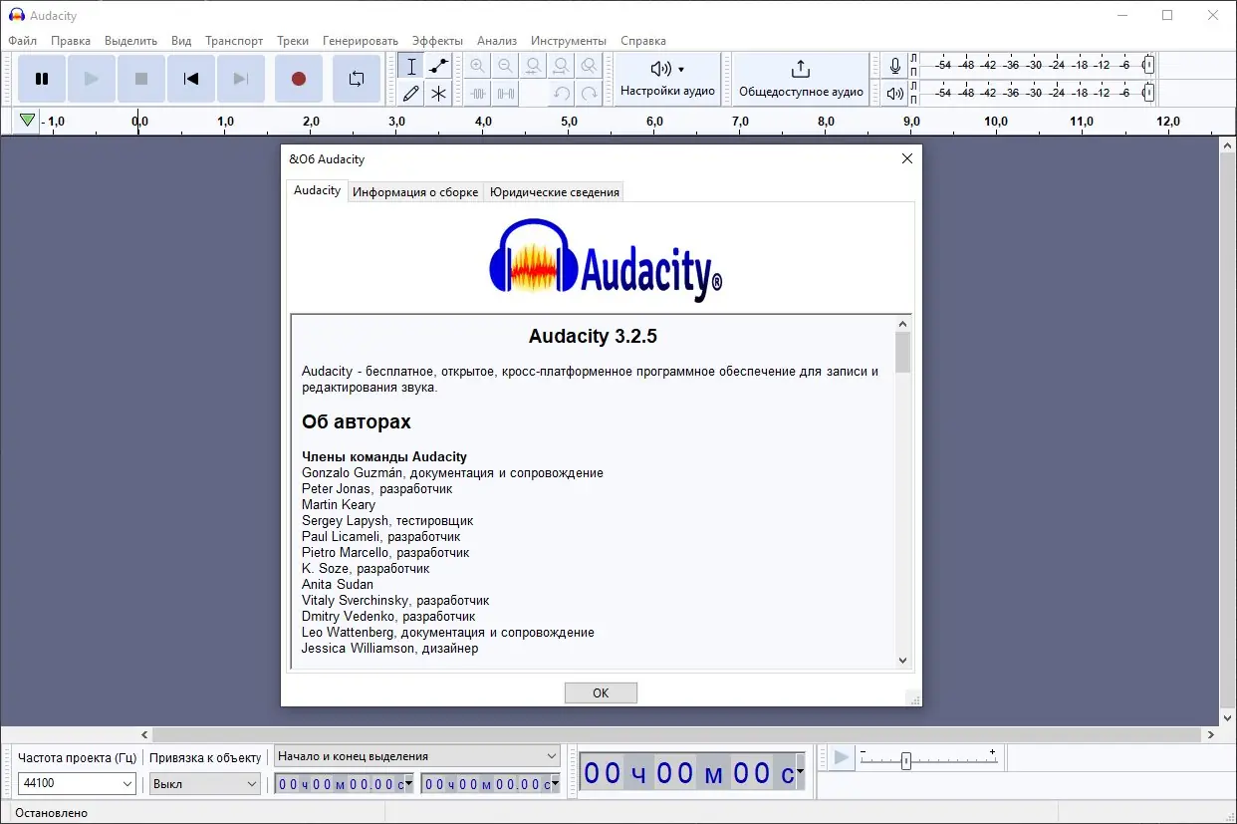The height and width of the screenshot is (824, 1237).
Task: Click the main vertical scrollbar down arrow
Action: pyautogui.click(x=1227, y=717)
